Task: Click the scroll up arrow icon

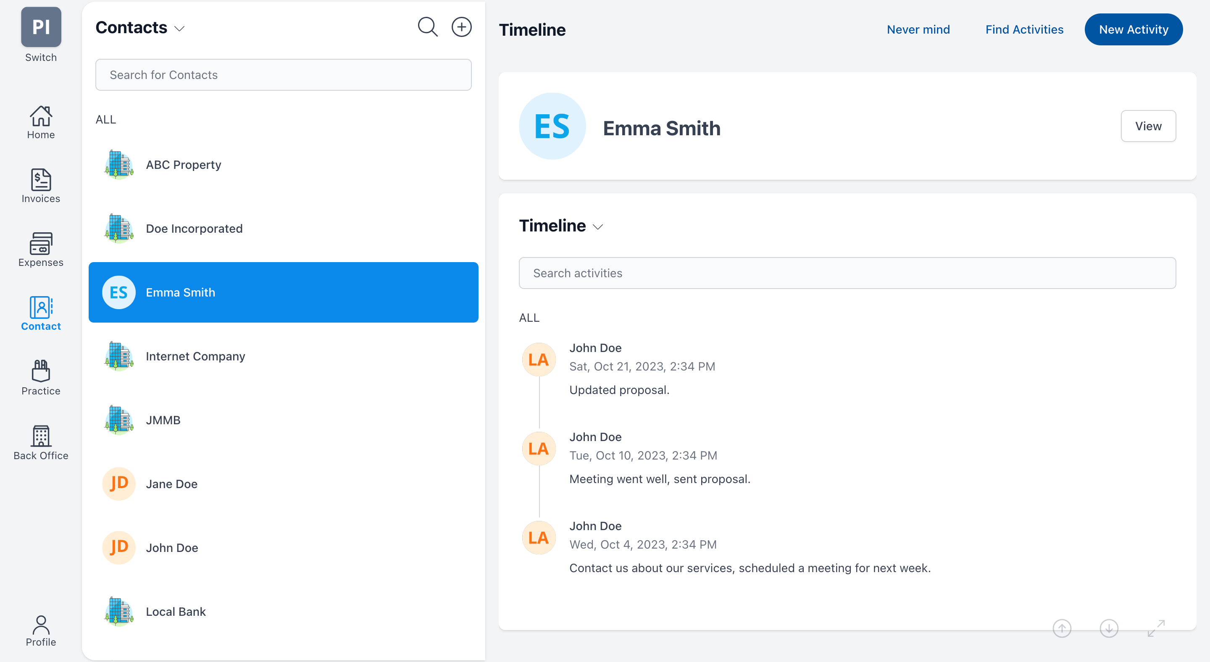Action: coord(1062,628)
